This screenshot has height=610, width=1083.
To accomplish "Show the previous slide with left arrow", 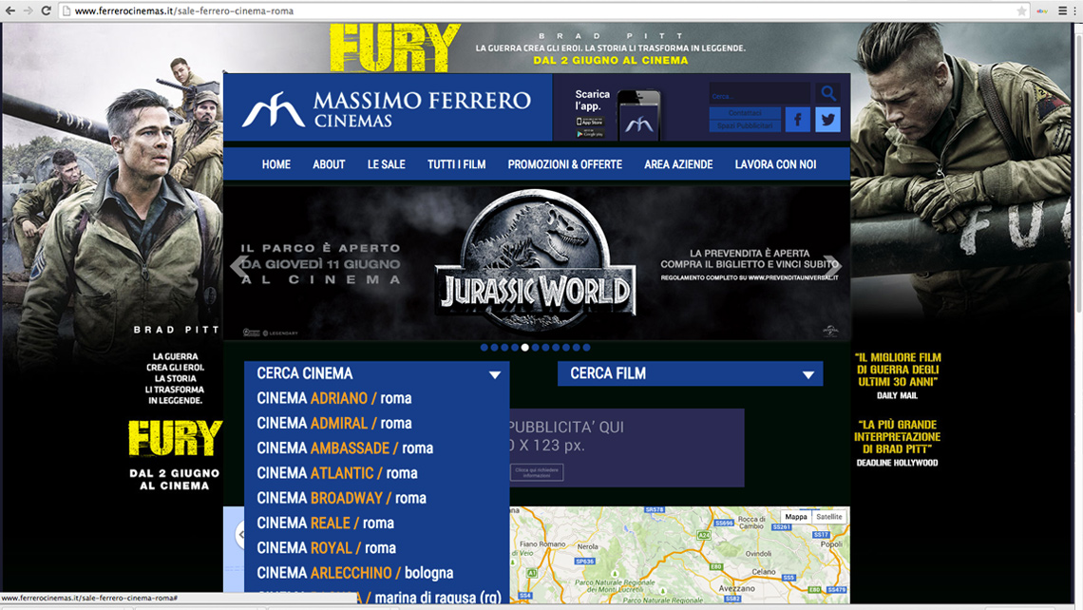I will [x=239, y=264].
